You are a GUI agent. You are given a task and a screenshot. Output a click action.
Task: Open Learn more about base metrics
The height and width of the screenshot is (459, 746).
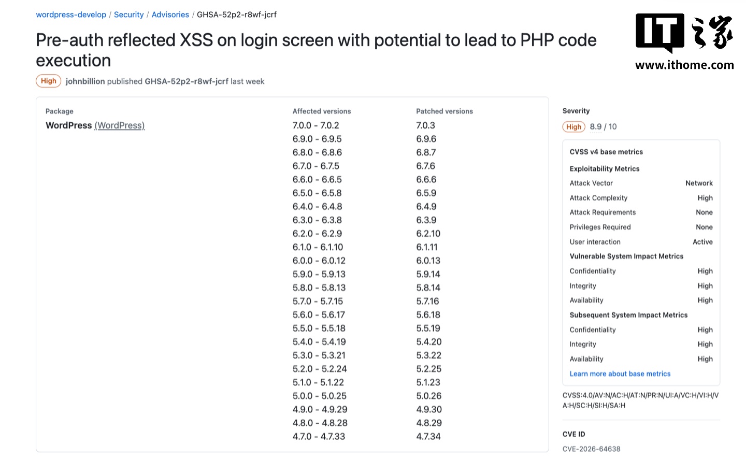(620, 374)
